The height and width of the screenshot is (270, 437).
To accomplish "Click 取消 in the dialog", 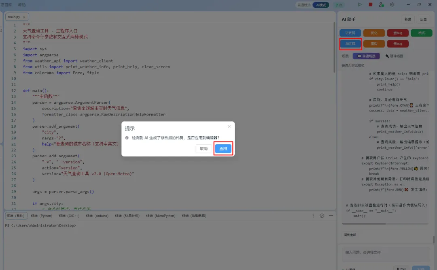I will coord(204,148).
